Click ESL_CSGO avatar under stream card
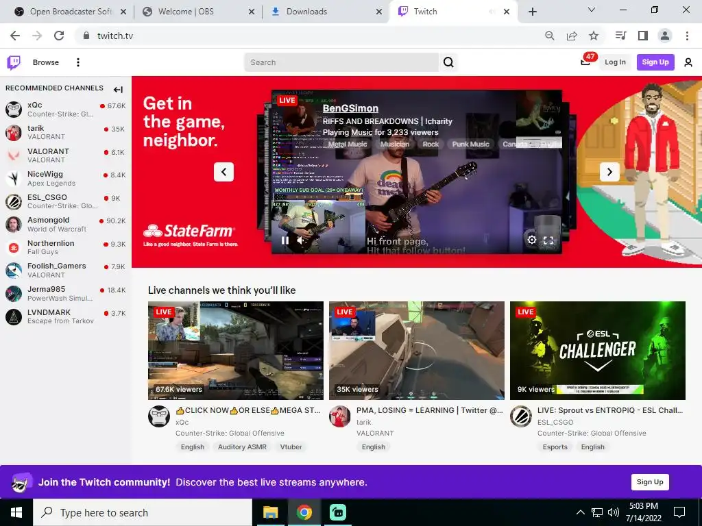 [521, 416]
